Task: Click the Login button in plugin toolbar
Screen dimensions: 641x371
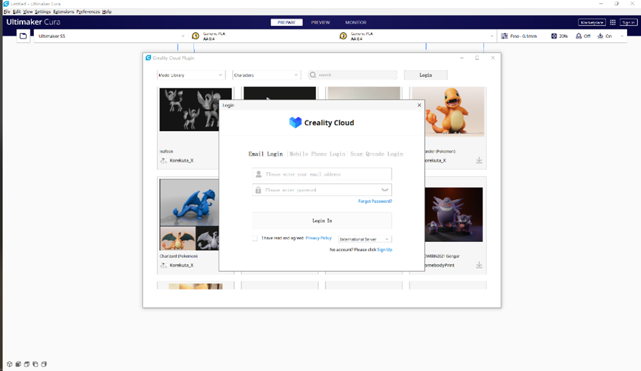Action: click(x=426, y=75)
